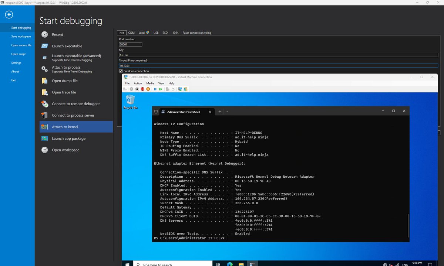Open the Recycle Bin in the VM

[130, 102]
